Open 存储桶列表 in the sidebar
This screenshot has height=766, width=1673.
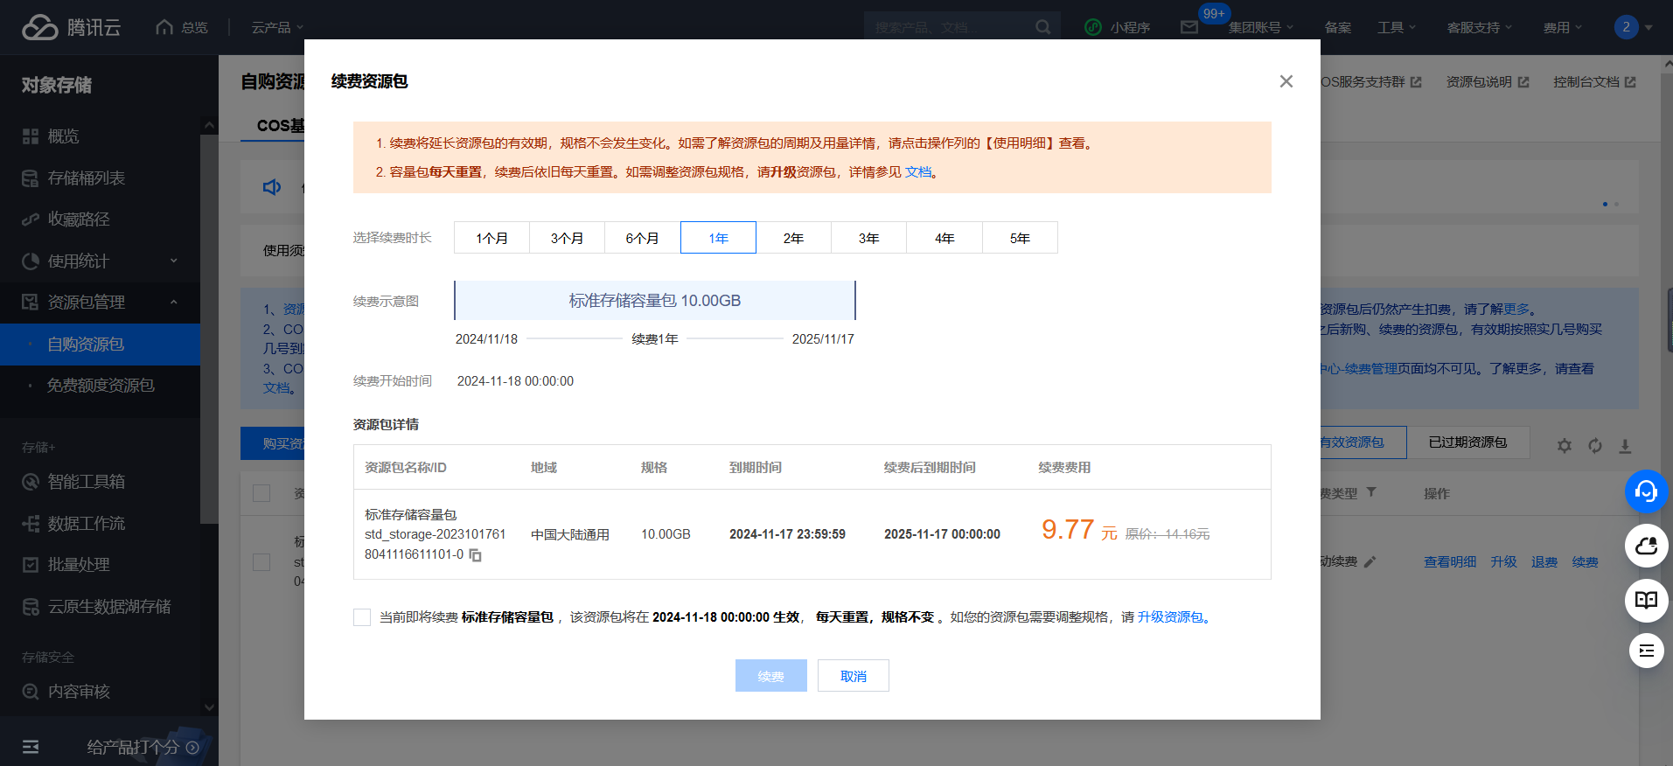pos(86,178)
